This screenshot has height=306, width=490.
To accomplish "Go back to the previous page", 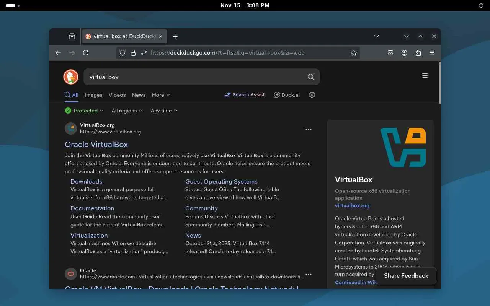I will 58,53.
